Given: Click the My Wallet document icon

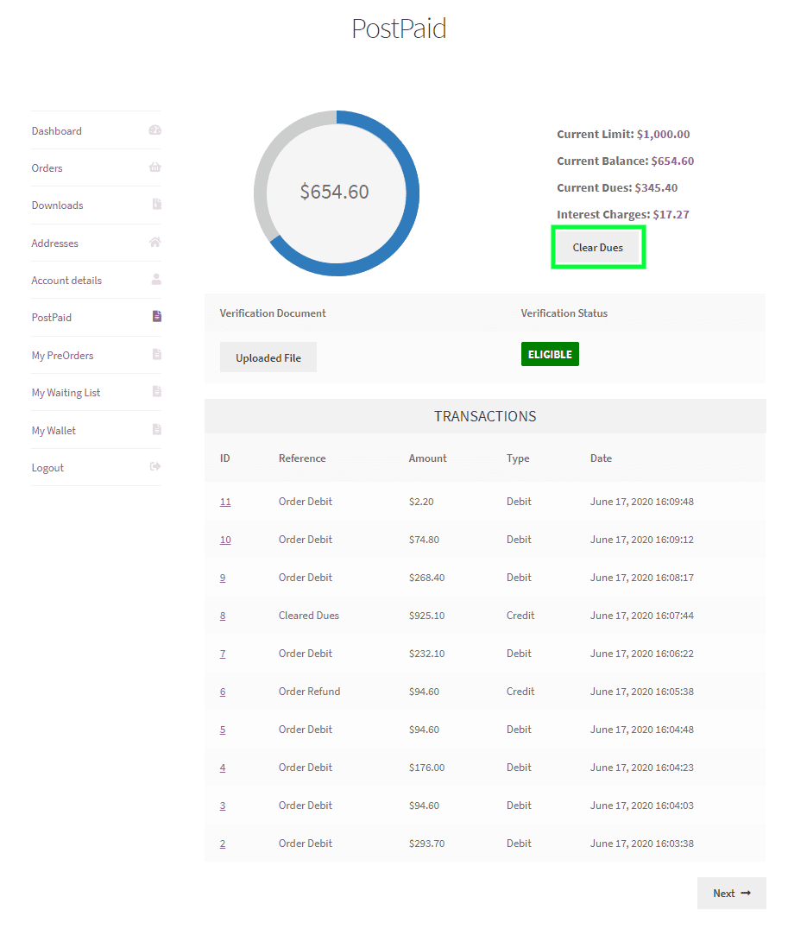Looking at the screenshot, I should tap(156, 430).
